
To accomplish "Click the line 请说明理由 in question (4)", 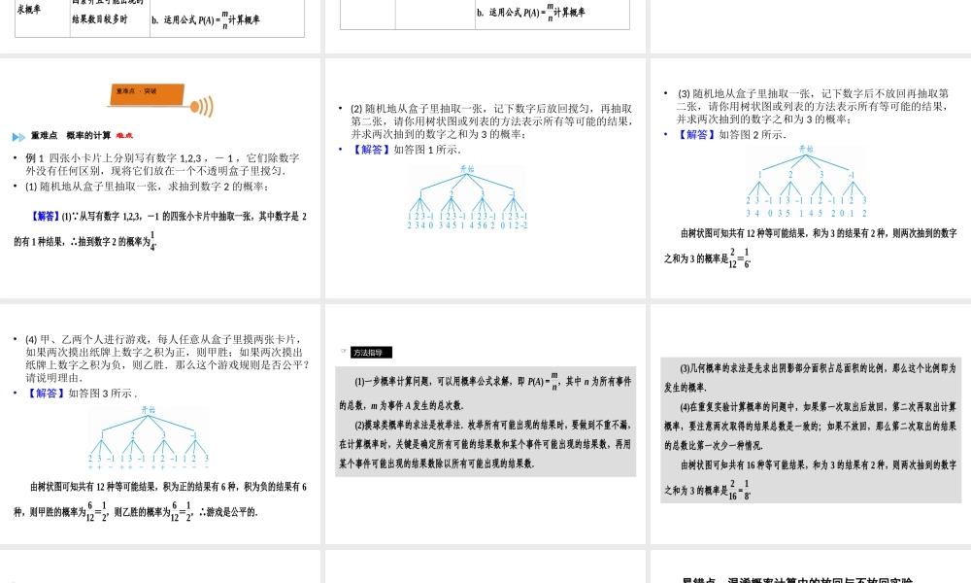I will [53, 377].
